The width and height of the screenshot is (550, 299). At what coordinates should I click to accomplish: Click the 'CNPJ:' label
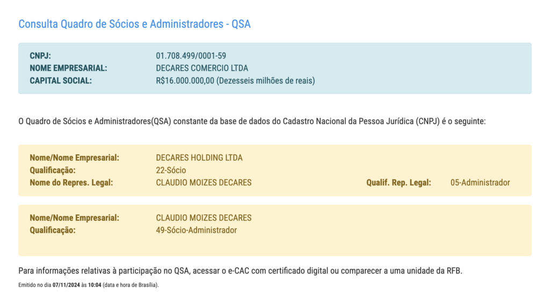click(x=40, y=55)
